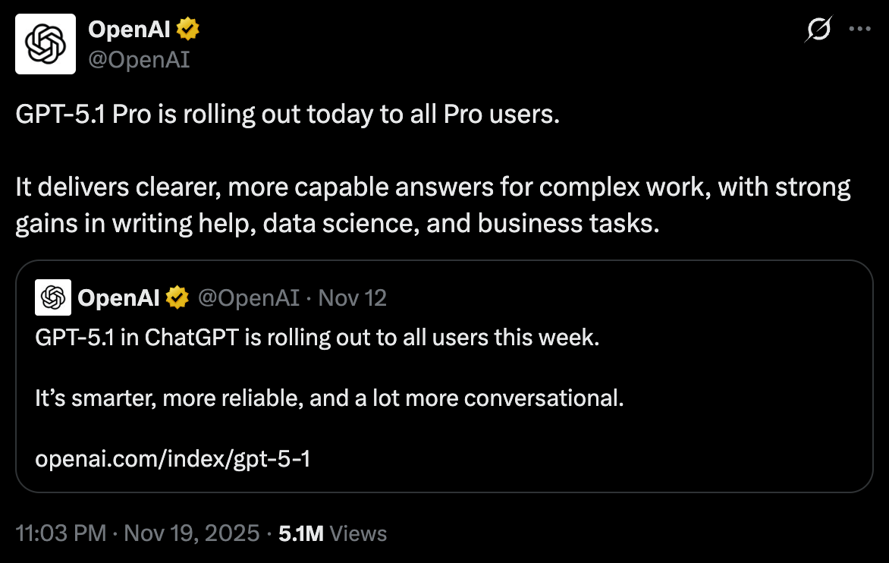Click the OpenAI name in the quoted post header
Image resolution: width=889 pixels, height=563 pixels.
[118, 298]
